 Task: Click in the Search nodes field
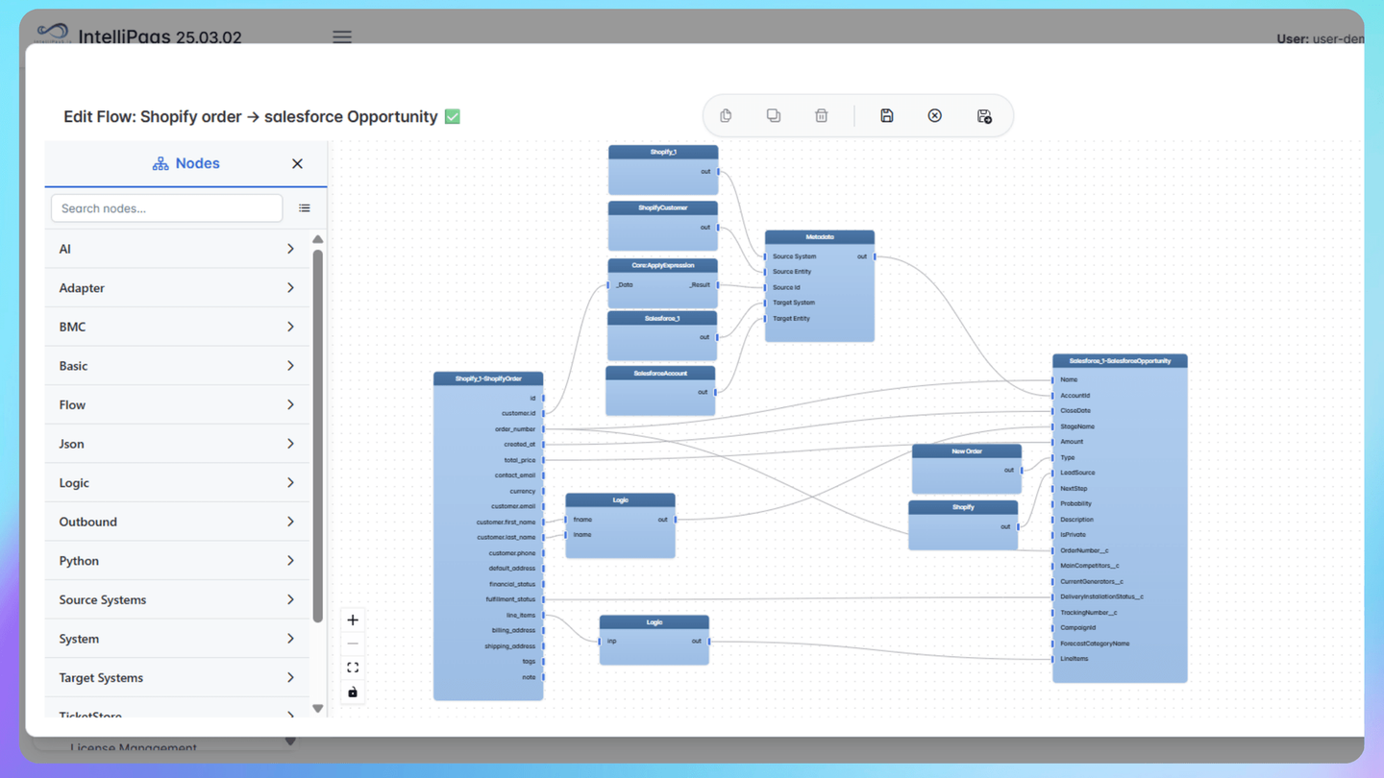[167, 208]
